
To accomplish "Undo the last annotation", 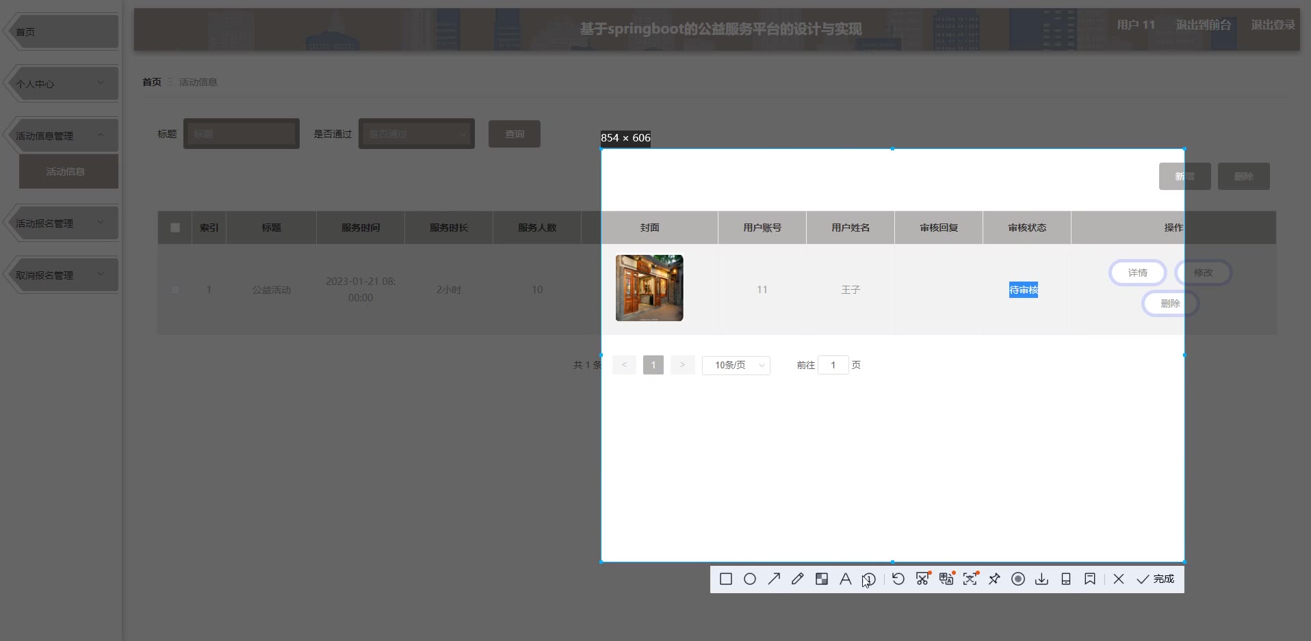I will (898, 579).
